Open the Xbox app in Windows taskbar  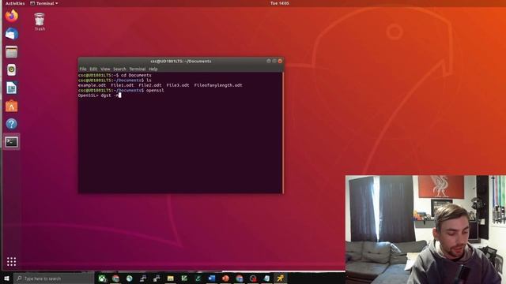tap(102, 278)
